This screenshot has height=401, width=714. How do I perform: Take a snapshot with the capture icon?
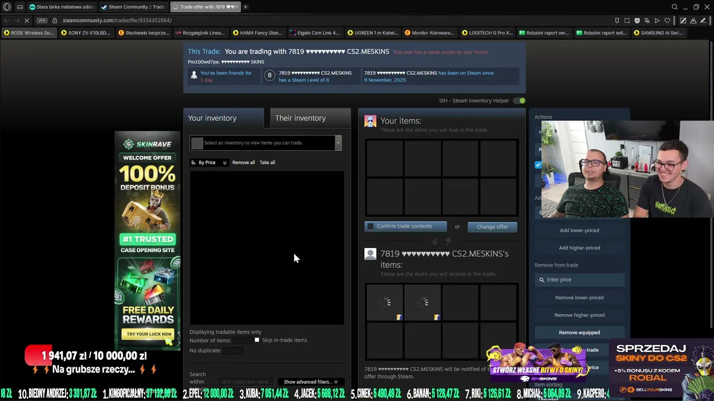(627, 21)
